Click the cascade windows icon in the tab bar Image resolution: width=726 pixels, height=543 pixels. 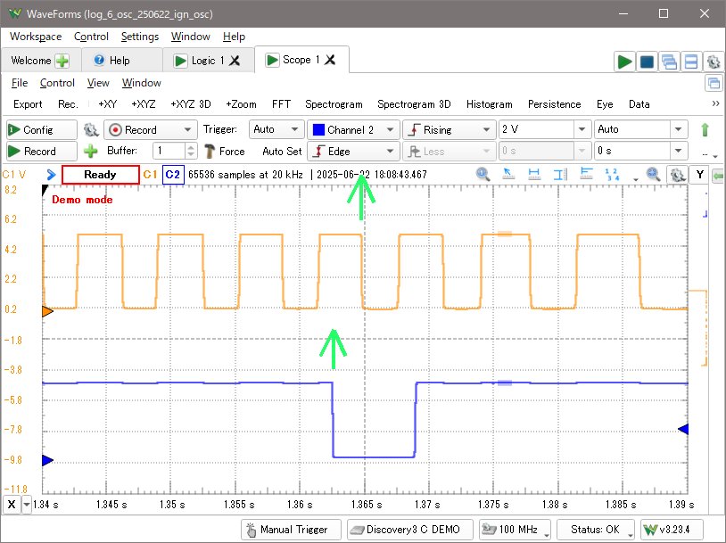point(669,62)
